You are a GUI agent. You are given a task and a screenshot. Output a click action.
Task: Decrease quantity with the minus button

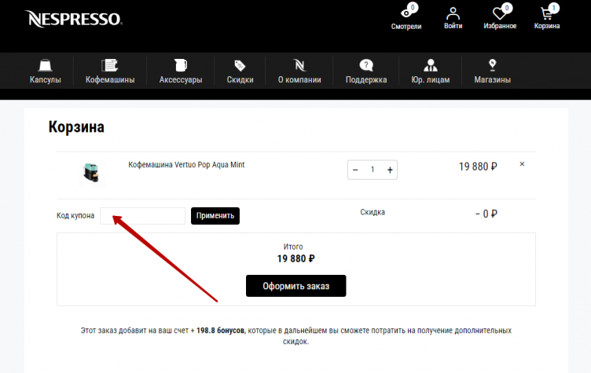point(355,170)
